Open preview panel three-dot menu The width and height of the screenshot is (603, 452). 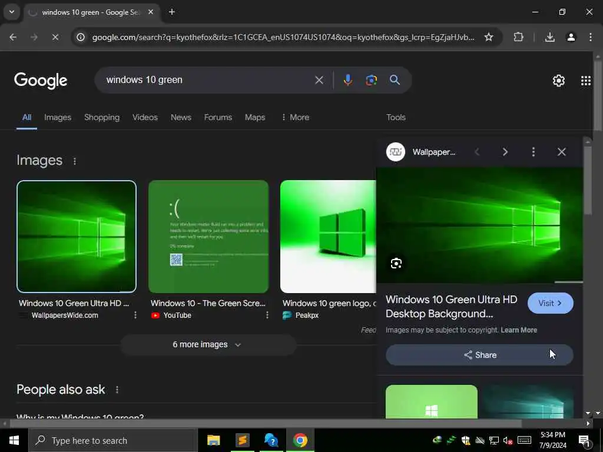(x=533, y=152)
